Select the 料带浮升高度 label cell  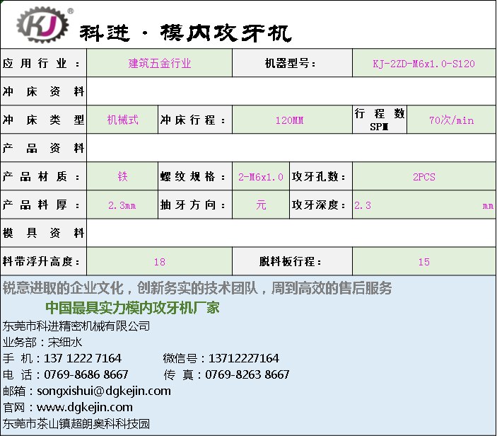click(x=43, y=261)
